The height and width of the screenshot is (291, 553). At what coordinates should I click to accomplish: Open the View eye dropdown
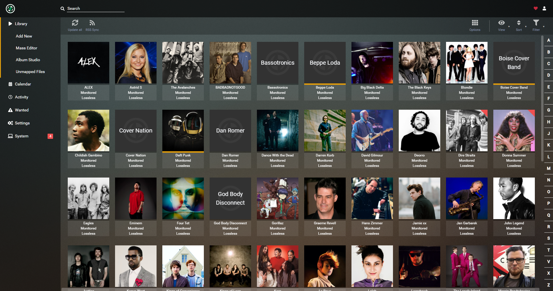502,23
